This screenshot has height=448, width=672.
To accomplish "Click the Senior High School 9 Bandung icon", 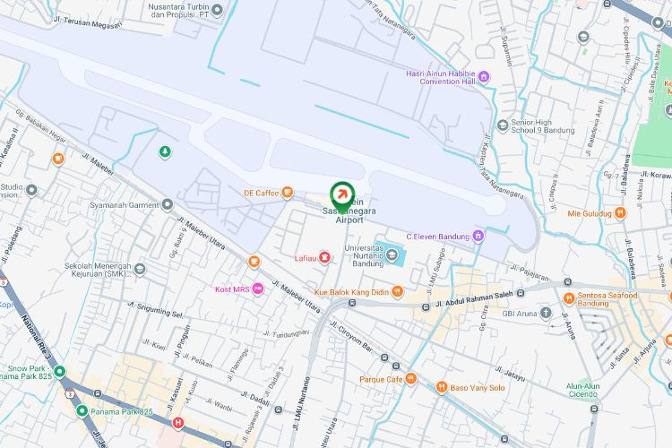I will (503, 126).
